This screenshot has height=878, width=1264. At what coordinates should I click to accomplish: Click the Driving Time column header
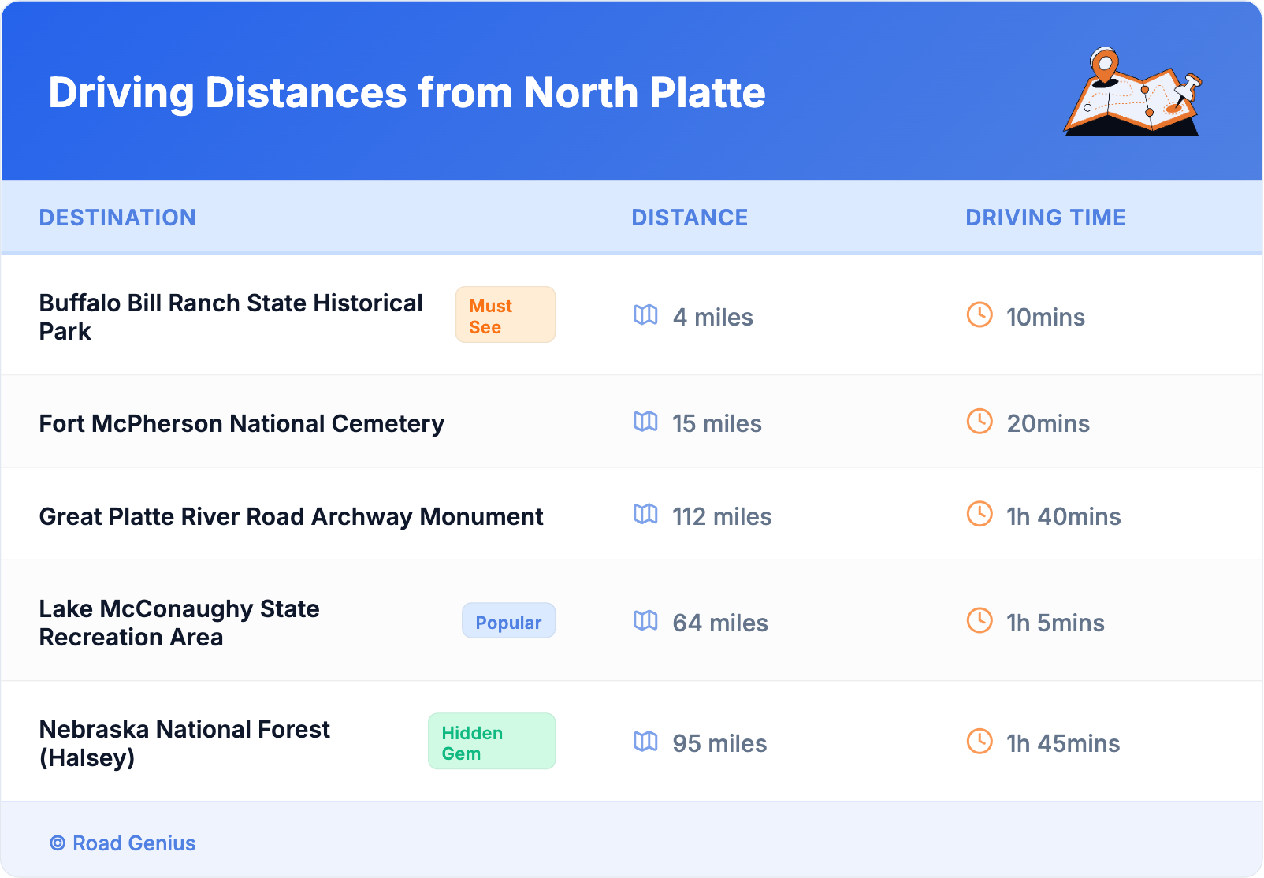(x=1045, y=218)
